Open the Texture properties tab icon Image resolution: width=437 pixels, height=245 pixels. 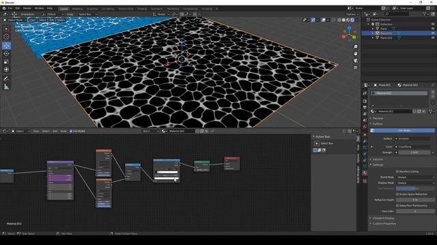(x=365, y=181)
